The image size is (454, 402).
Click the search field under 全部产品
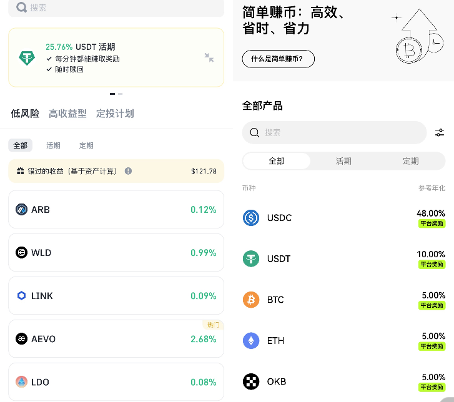(335, 132)
